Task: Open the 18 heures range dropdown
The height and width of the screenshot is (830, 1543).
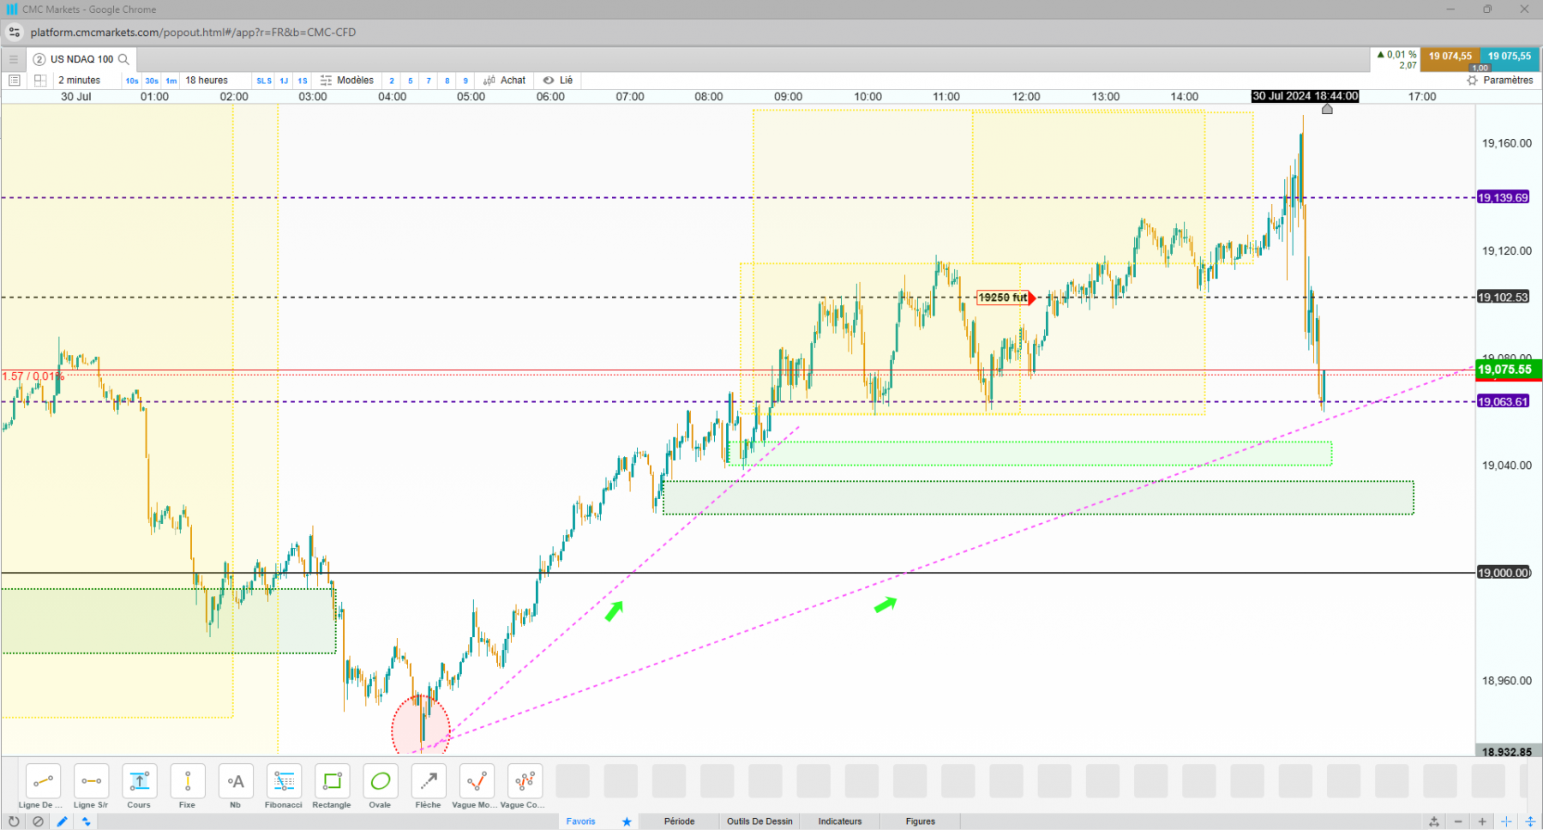Action: [207, 81]
